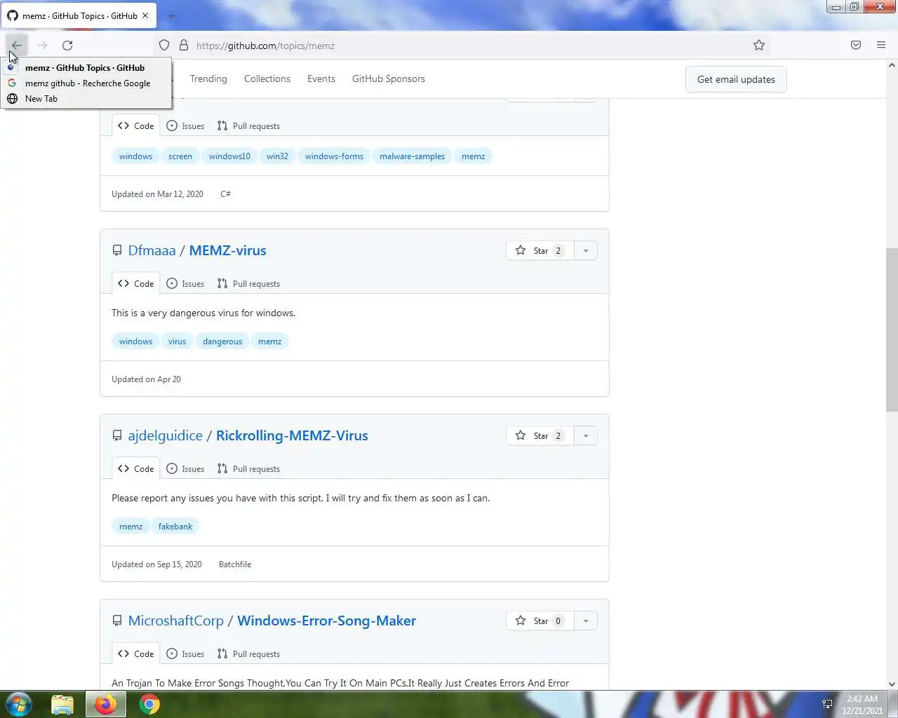Open the Events navigation link
The image size is (898, 718).
click(321, 79)
